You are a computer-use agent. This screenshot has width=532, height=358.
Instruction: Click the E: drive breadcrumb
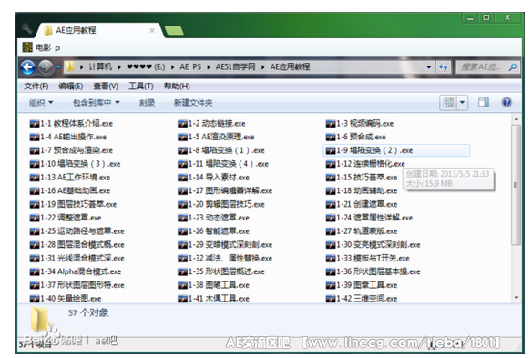146,66
